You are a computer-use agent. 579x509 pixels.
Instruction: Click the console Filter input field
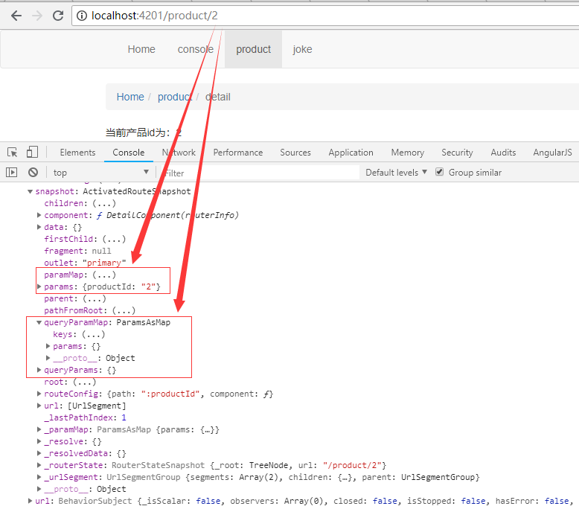(x=260, y=173)
